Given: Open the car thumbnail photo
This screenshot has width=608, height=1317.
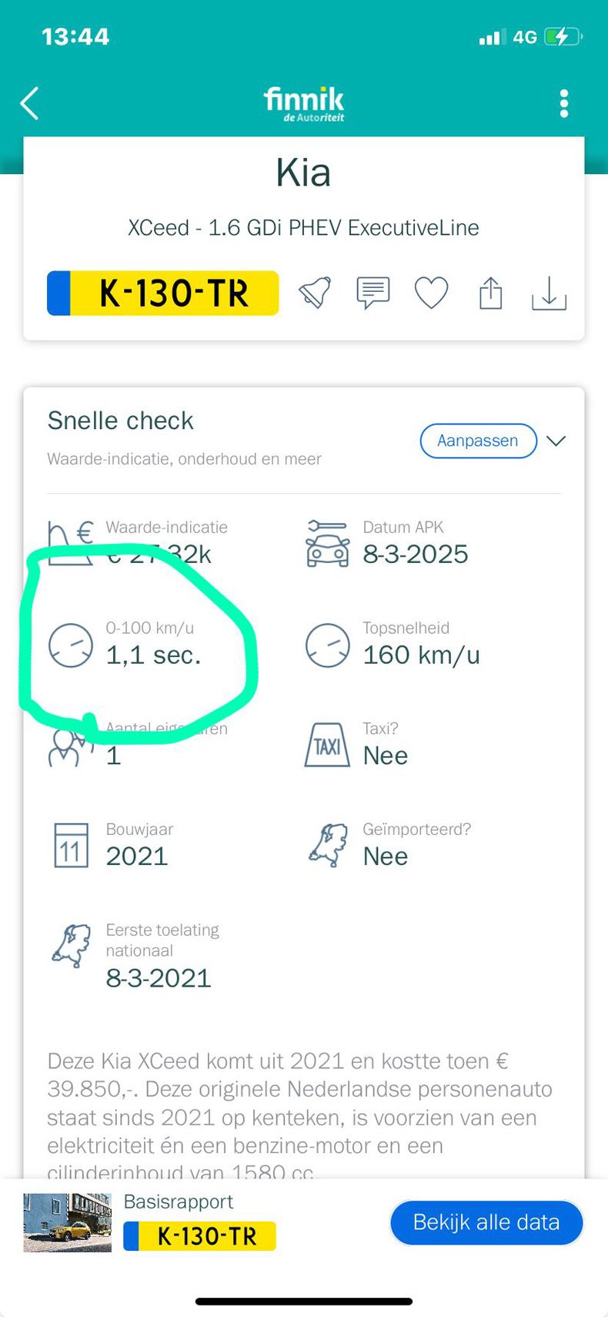Looking at the screenshot, I should (x=67, y=1222).
